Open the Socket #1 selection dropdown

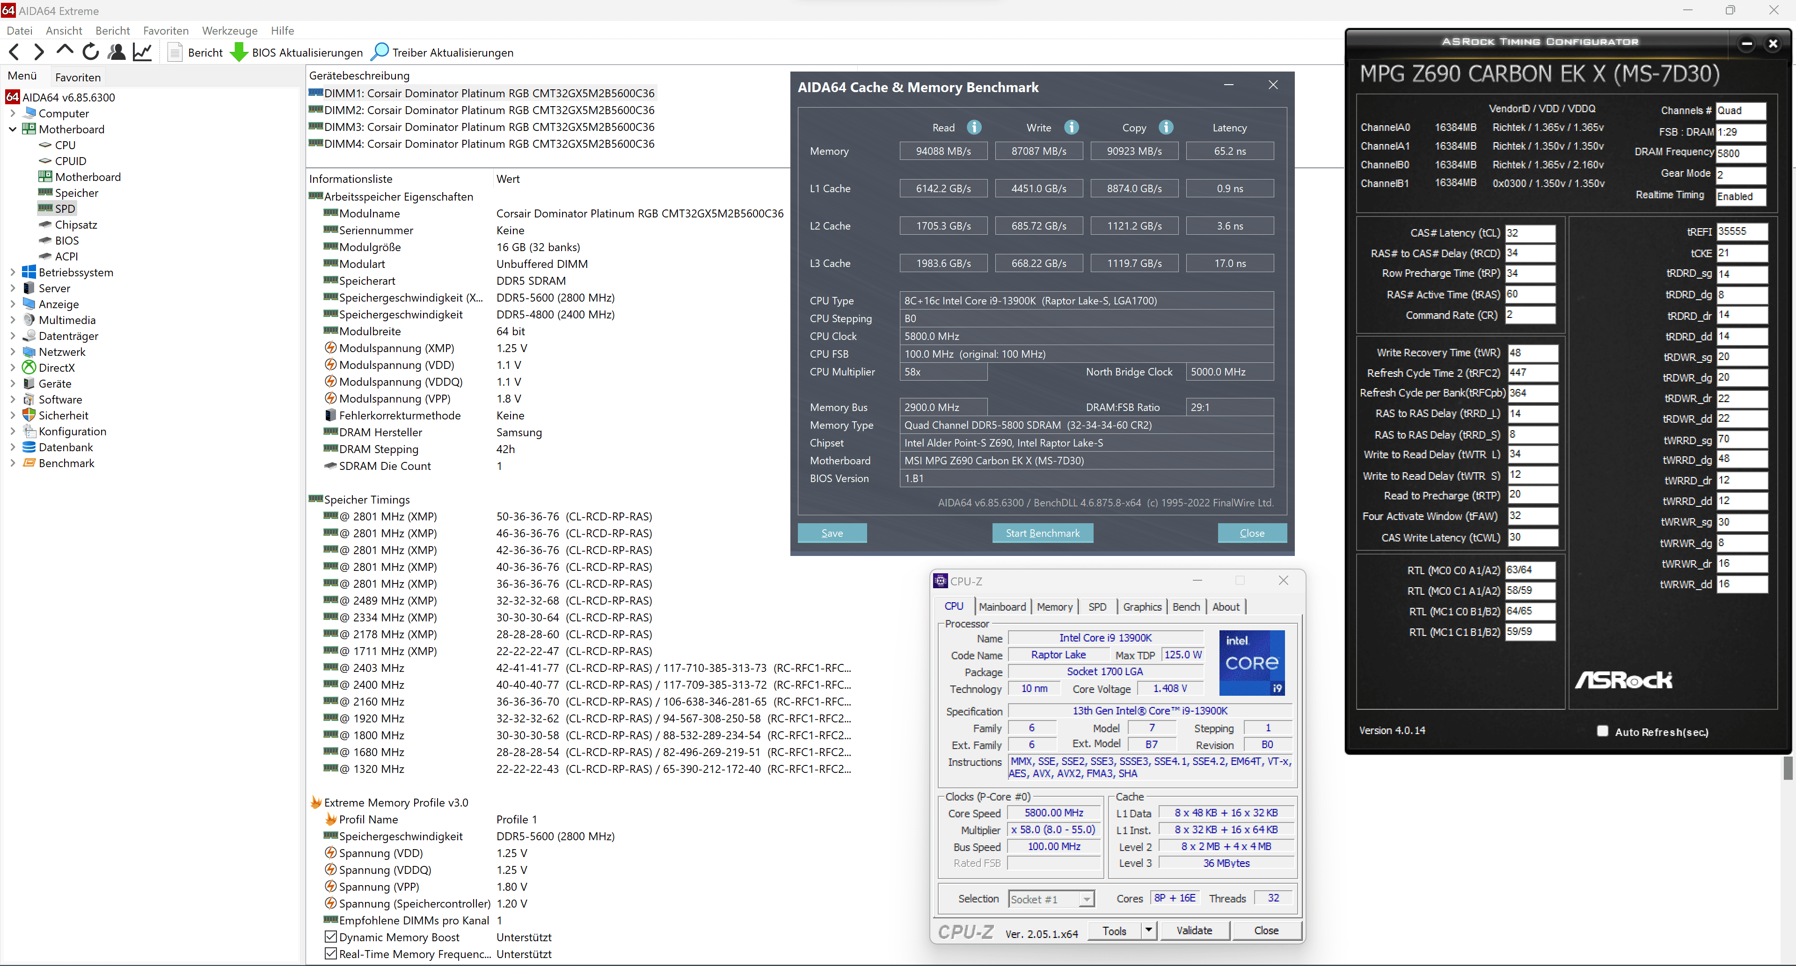(x=1086, y=899)
